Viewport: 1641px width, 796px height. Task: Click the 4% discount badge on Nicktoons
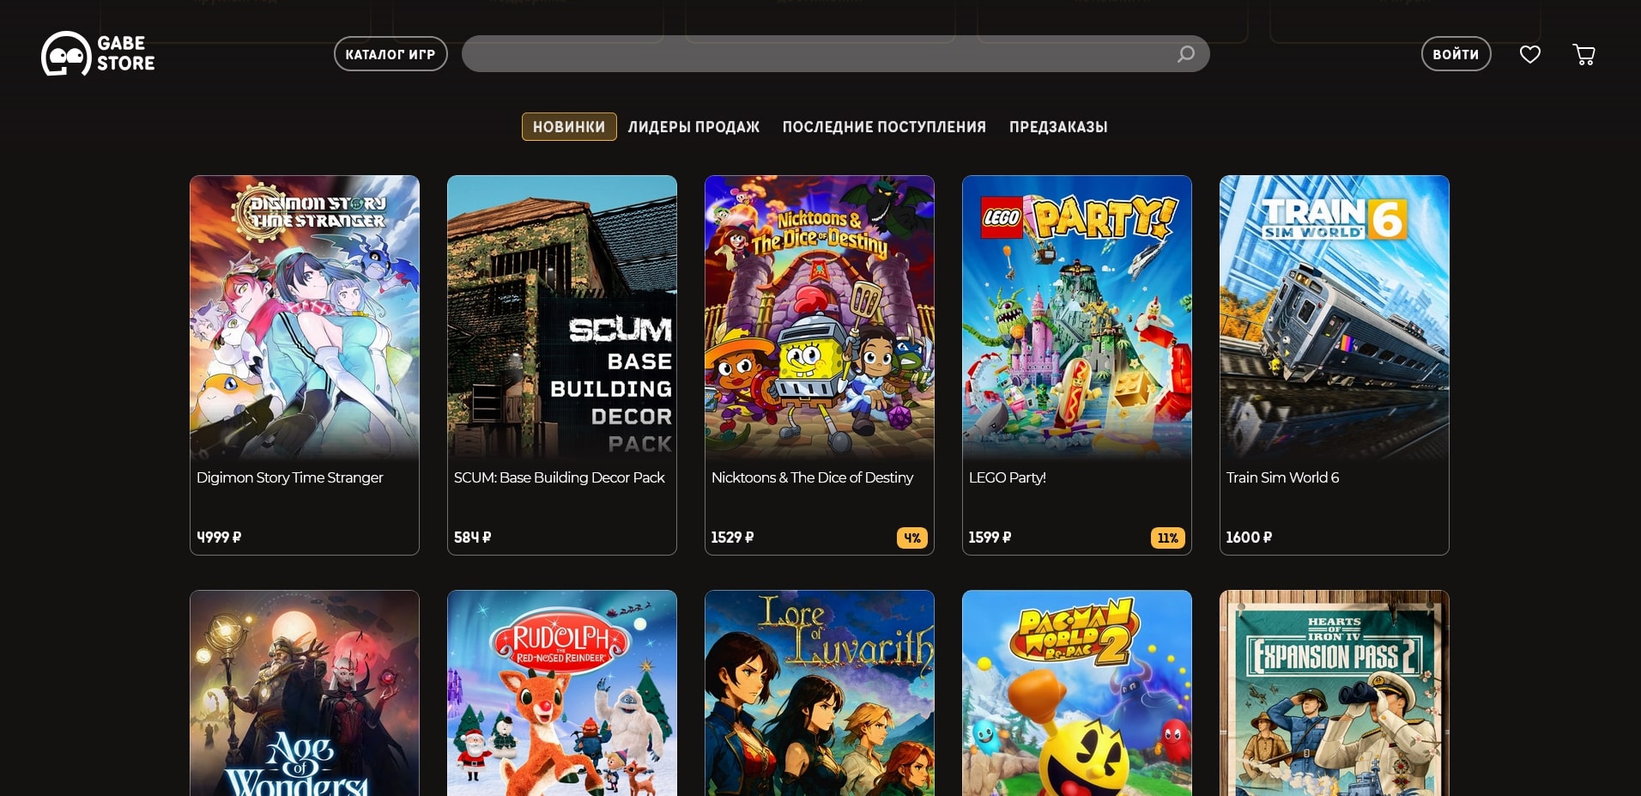[912, 538]
